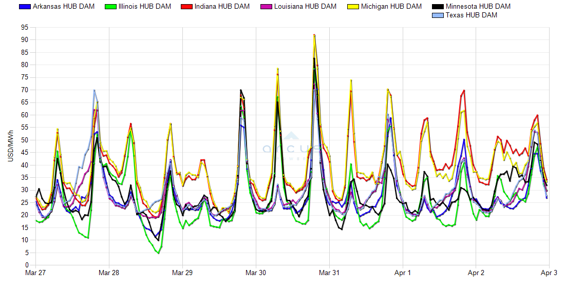Select the Mar 30 x-axis date label
The width and height of the screenshot is (565, 292).
point(256,273)
